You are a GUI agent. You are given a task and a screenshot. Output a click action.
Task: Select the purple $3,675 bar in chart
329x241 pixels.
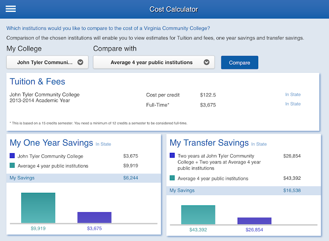(94, 217)
